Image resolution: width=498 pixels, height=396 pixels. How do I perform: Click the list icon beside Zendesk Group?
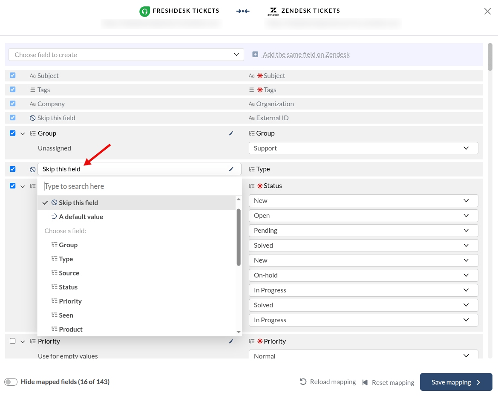click(x=251, y=133)
